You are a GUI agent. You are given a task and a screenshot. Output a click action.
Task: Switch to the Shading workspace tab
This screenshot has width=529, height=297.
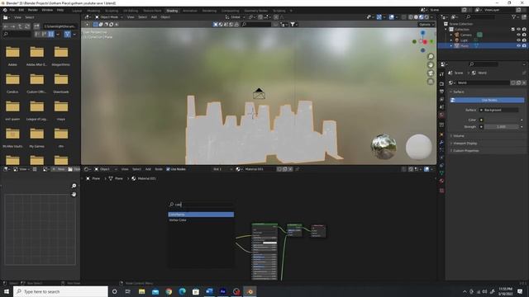click(x=172, y=11)
